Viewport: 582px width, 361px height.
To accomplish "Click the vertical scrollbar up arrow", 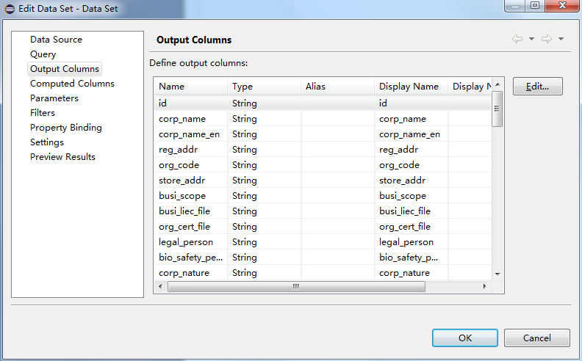I will coord(497,85).
